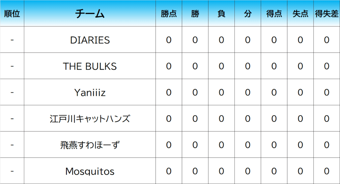Viewport: 340px width, 184px height.
Task: Click the 飛燕すわほーず team name
Action: coord(90,145)
